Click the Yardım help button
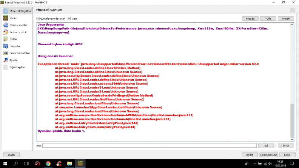This screenshot has height=168, width=299. click(11, 155)
